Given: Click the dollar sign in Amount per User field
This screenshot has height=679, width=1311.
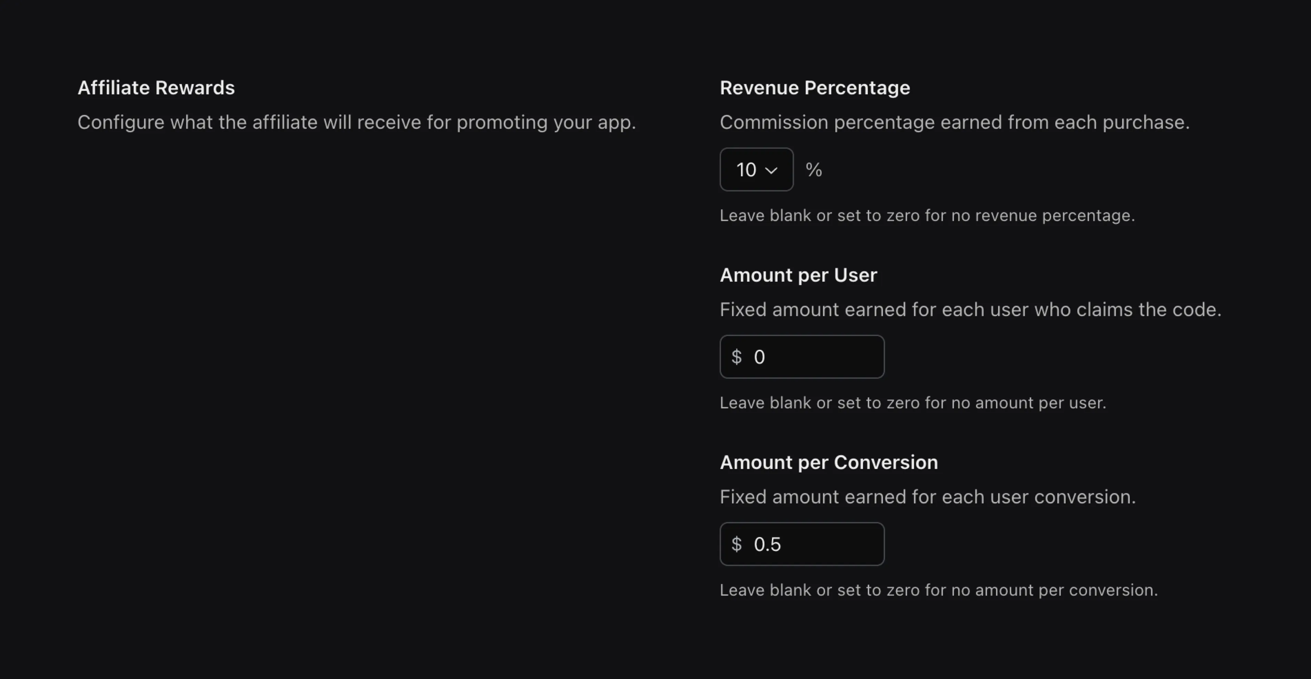Looking at the screenshot, I should 737,356.
